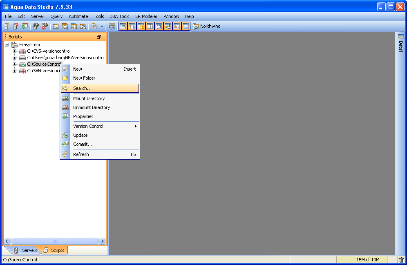The width and height of the screenshot is (407, 265).
Task: Click the C:\SourceControl status bar text
Action: click(20, 260)
